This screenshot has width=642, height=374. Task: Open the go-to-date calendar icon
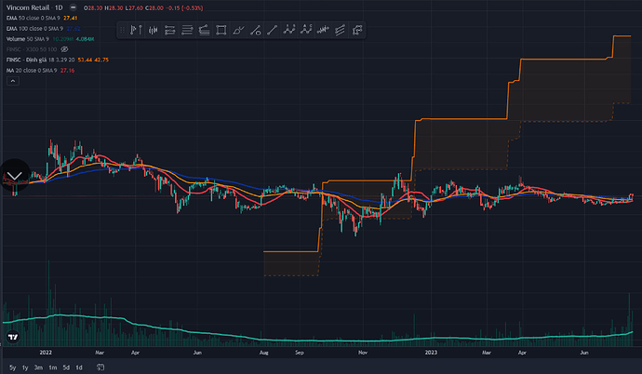(100, 367)
